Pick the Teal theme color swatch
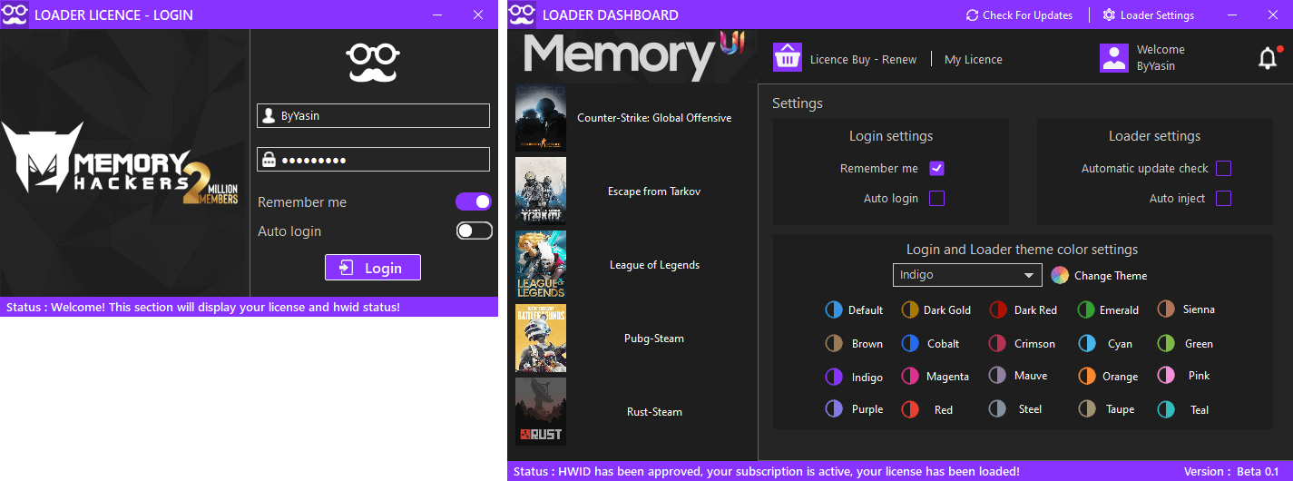This screenshot has width=1293, height=481. 1166,408
